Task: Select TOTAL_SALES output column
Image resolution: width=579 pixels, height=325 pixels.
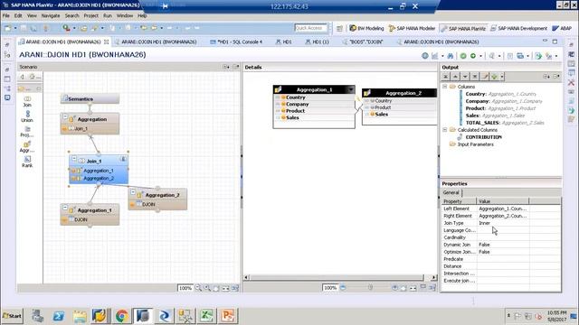Action: tap(505, 123)
